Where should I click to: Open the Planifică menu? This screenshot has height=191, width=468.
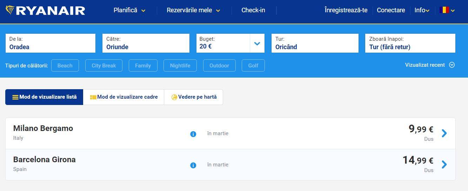[129, 10]
